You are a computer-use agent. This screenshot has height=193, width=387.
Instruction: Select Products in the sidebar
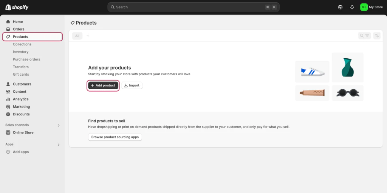pos(33,37)
